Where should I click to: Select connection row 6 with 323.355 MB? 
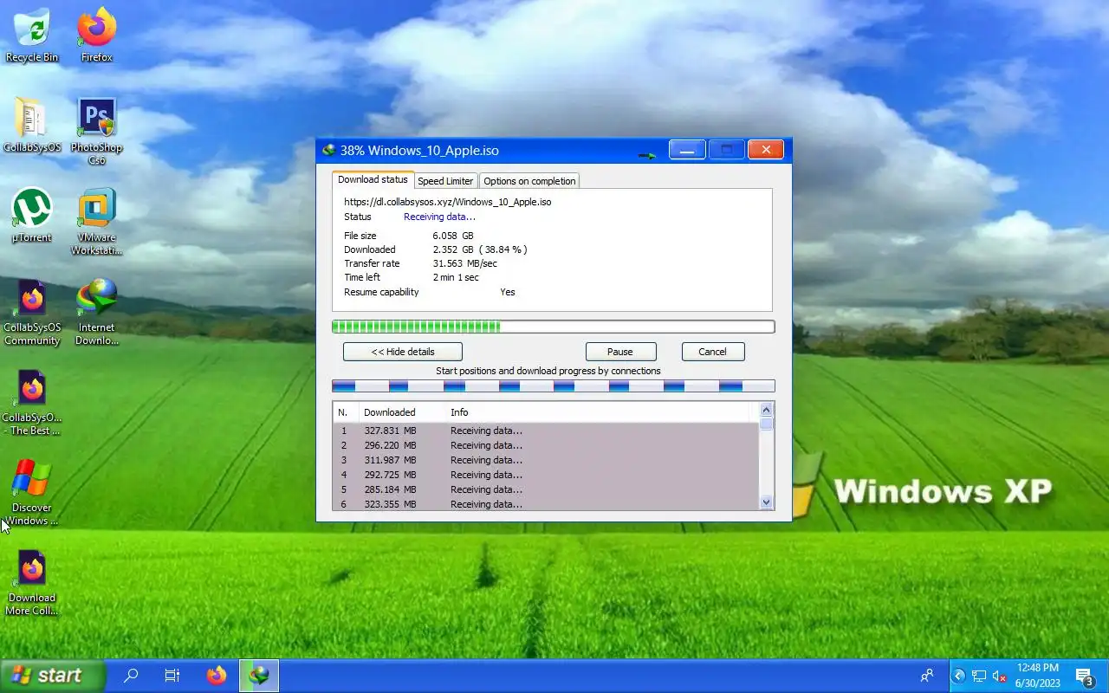pyautogui.click(x=546, y=503)
